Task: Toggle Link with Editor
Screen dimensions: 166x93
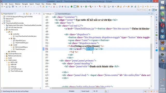Action: 27,14
